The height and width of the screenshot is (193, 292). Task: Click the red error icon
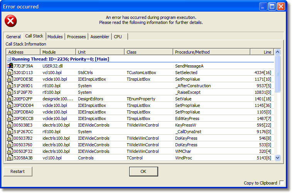11,21
